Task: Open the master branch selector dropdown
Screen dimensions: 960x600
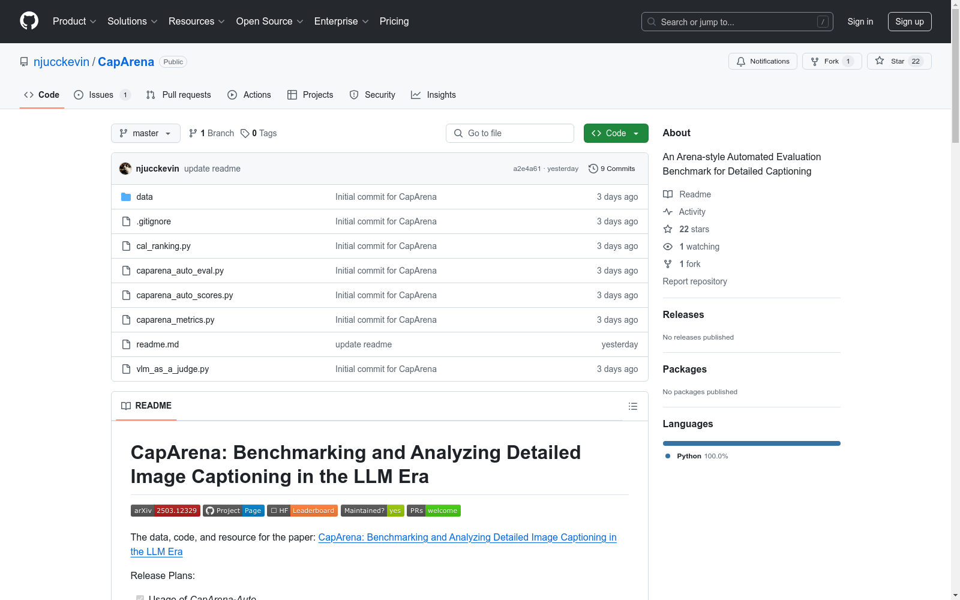Action: pyautogui.click(x=146, y=133)
